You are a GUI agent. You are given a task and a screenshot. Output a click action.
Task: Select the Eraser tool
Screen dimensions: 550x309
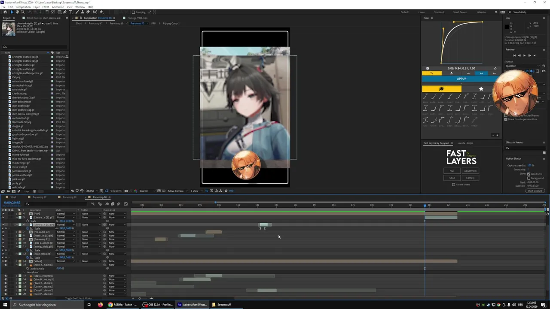[88, 12]
